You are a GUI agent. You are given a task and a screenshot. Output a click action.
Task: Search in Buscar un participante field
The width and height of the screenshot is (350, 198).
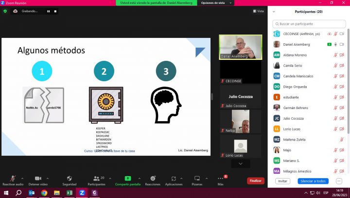pos(309,24)
